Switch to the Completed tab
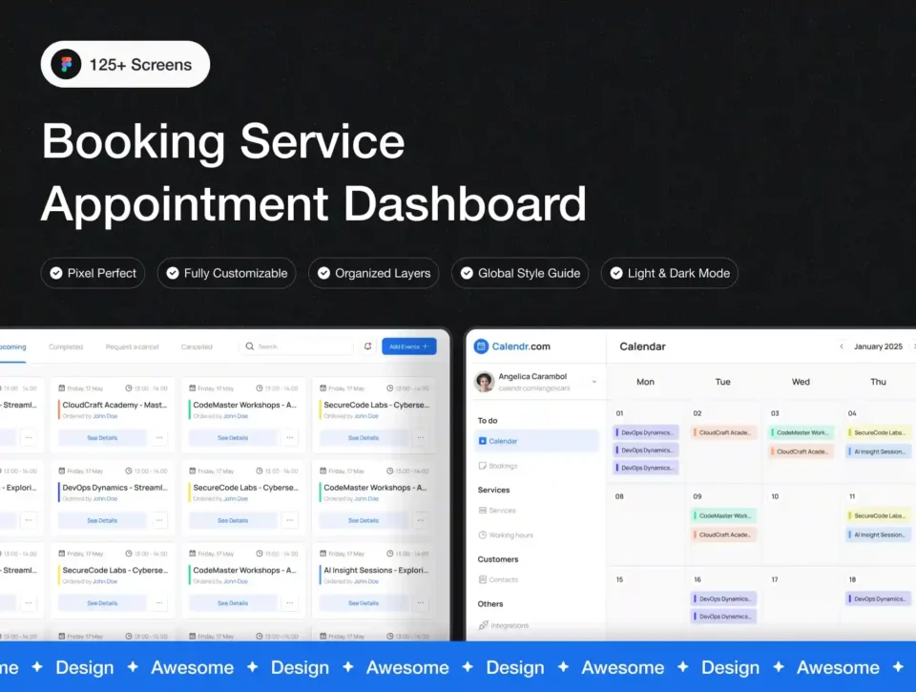This screenshot has height=692, width=916. (x=66, y=346)
